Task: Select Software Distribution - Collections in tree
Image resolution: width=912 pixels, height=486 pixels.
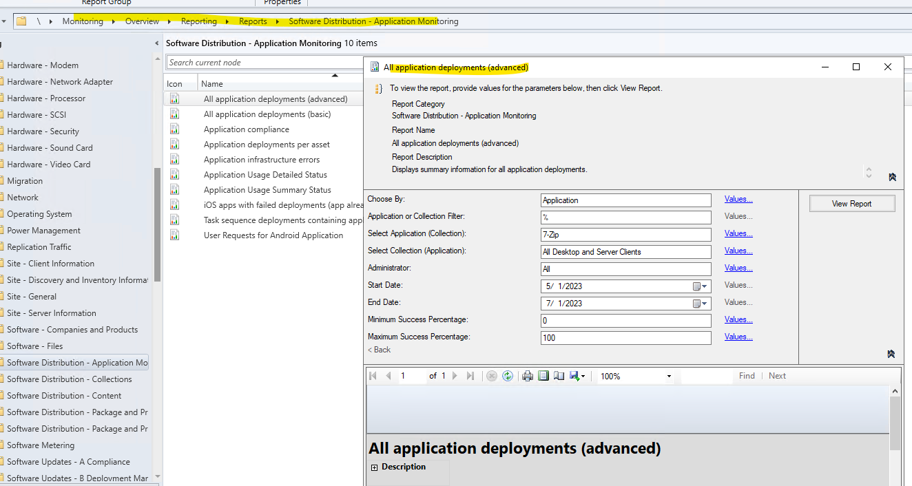Action: point(69,379)
